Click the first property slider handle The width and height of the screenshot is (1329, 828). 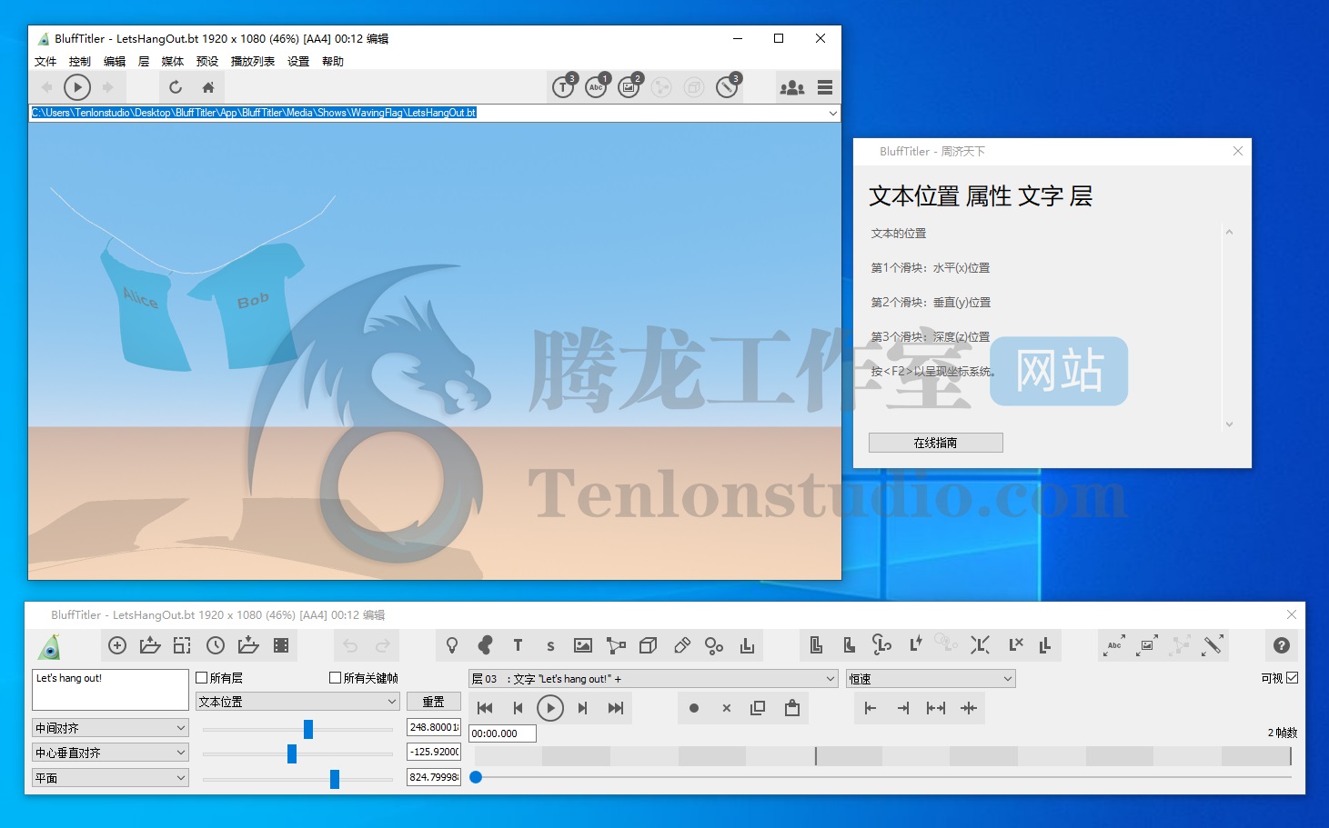pos(308,729)
